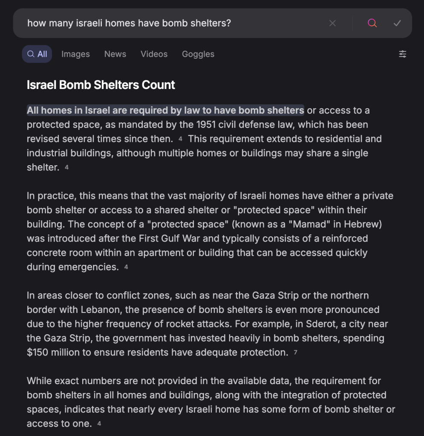This screenshot has height=436, width=424.
Task: Open citation 4 after 'several times since then'
Action: click(180, 139)
